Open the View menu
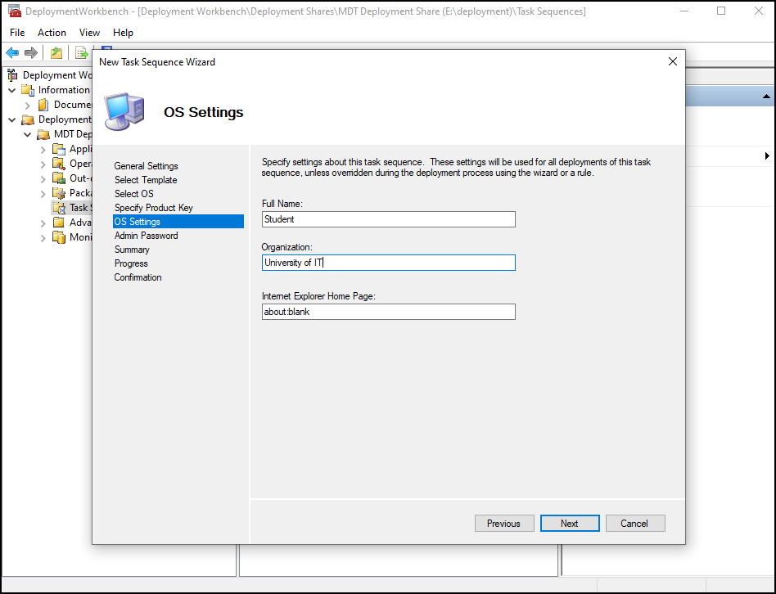Image resolution: width=776 pixels, height=594 pixels. click(89, 33)
